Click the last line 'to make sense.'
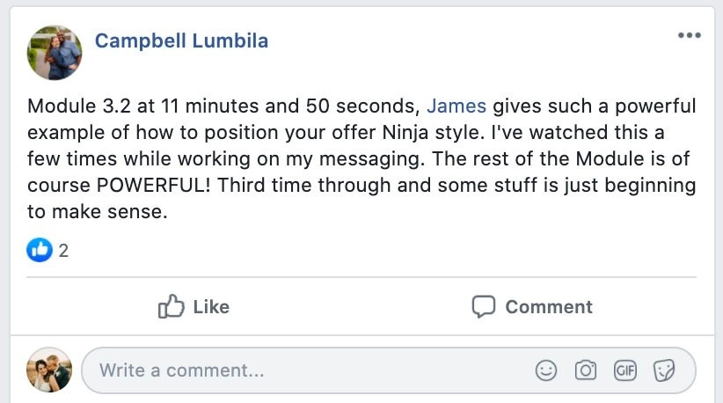This screenshot has width=723, height=403. pyautogui.click(x=98, y=212)
